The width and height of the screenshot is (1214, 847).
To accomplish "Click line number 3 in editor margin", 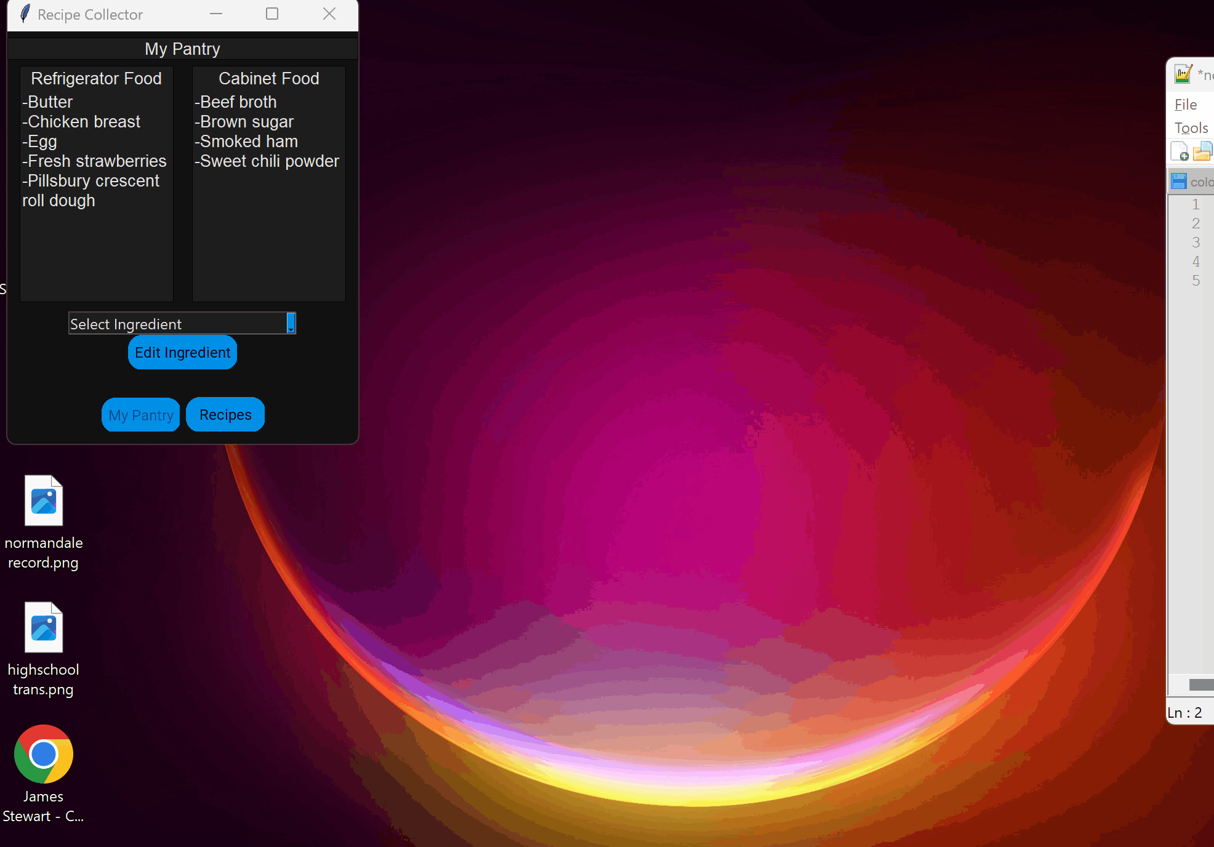I will pos(1196,243).
